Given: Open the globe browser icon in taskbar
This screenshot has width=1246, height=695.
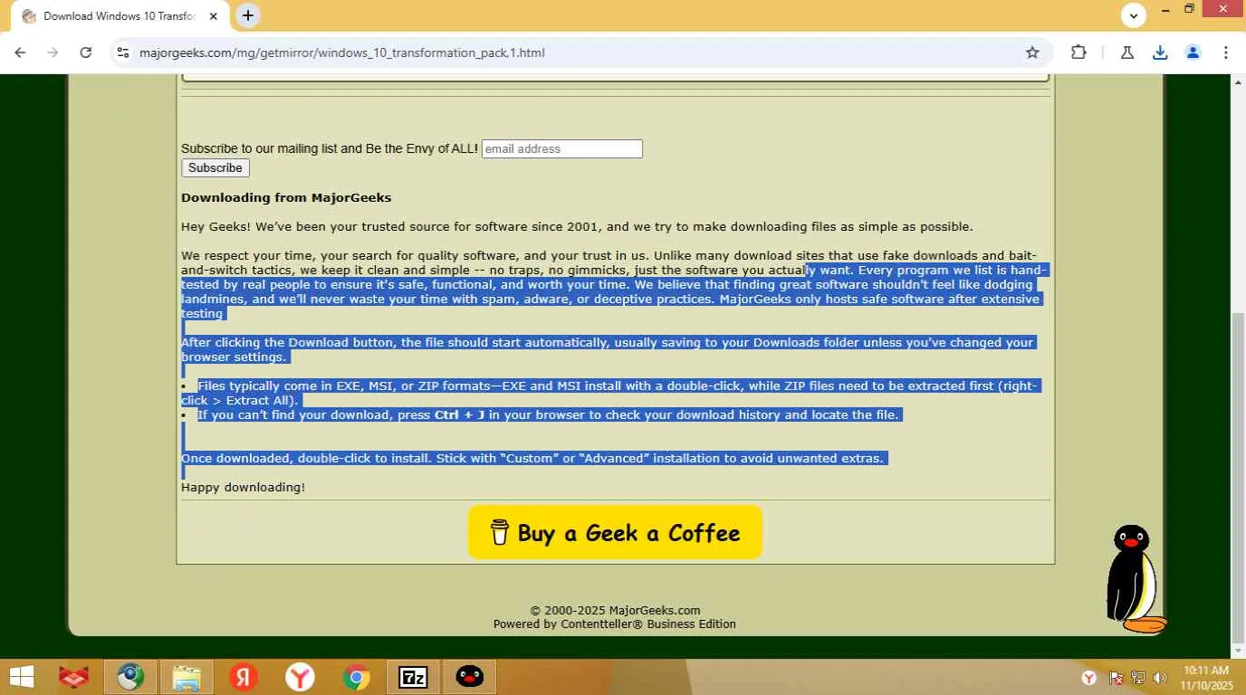Looking at the screenshot, I should (x=130, y=677).
